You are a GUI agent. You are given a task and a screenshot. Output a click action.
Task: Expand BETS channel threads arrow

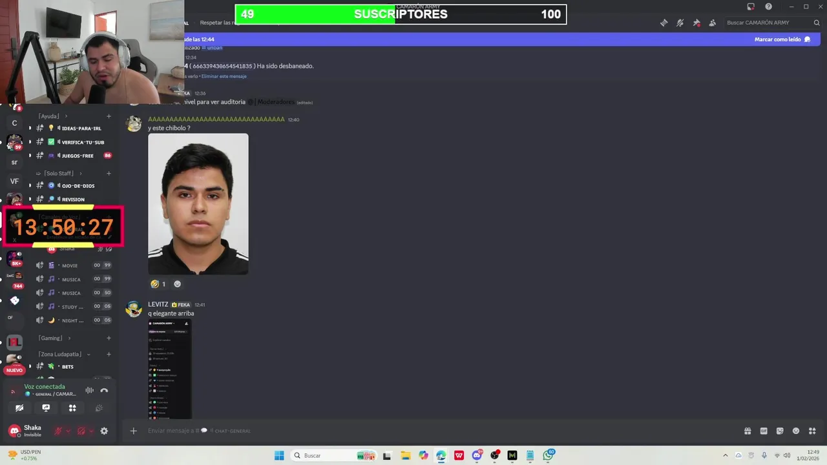[30, 367]
